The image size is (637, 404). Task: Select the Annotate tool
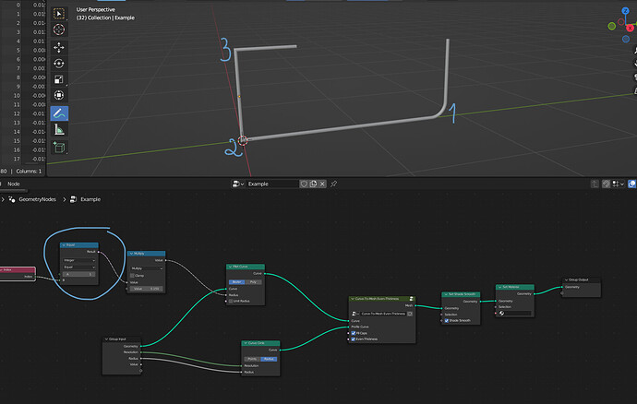(59, 113)
